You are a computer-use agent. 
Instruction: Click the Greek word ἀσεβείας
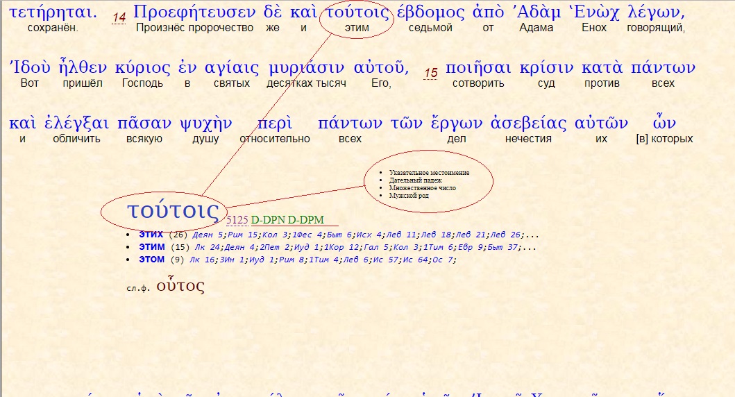[x=530, y=124]
